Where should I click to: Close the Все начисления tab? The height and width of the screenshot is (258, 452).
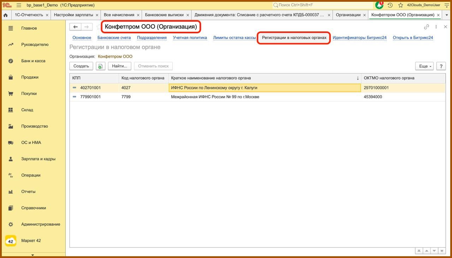138,15
